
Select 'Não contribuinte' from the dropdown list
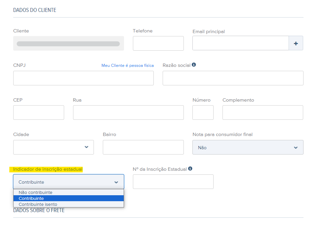pos(69,192)
